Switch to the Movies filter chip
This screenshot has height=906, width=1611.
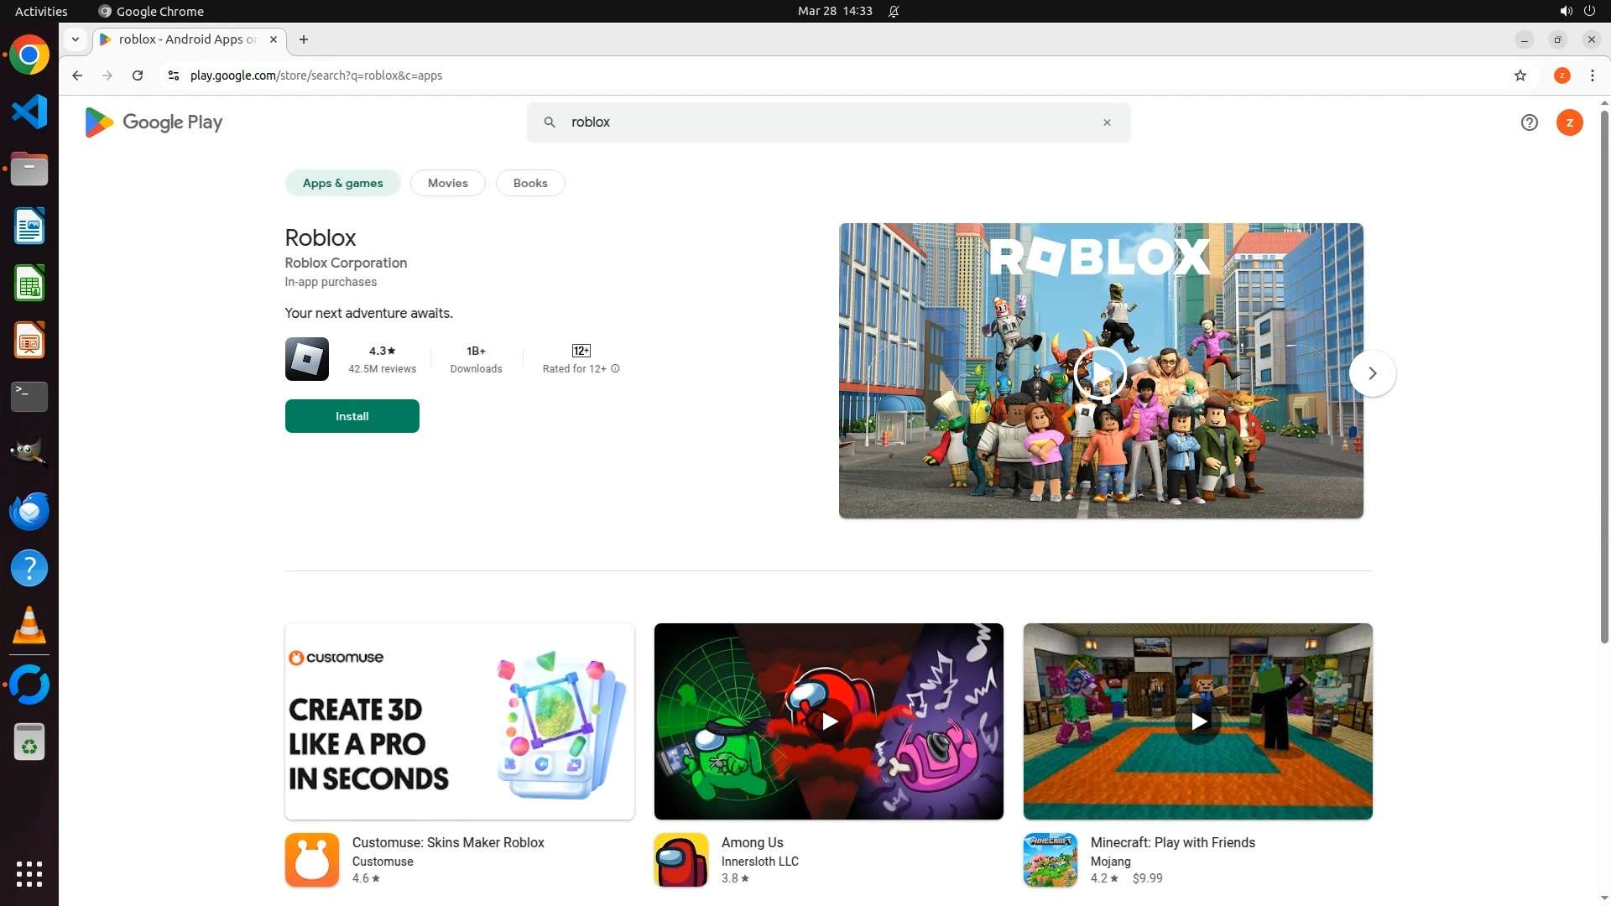click(447, 183)
